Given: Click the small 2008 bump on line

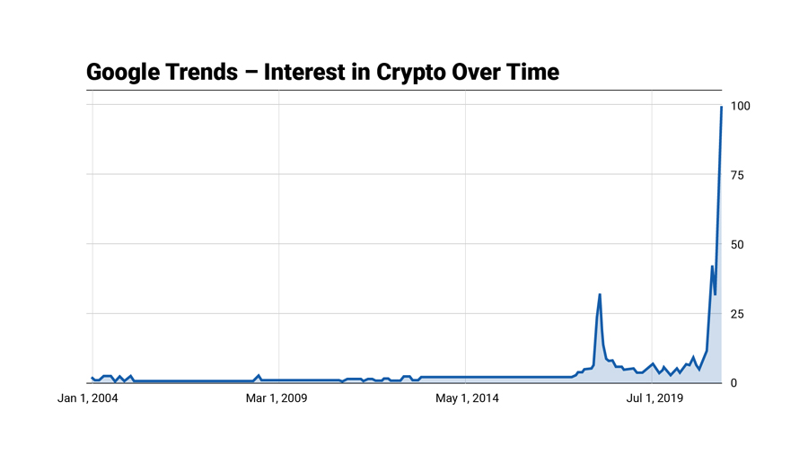Looking at the screenshot, I should (x=259, y=375).
